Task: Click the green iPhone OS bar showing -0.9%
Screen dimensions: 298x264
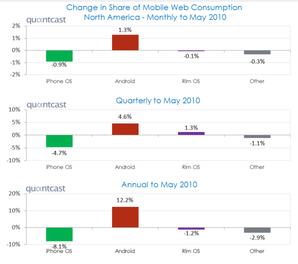Action: pyautogui.click(x=59, y=56)
